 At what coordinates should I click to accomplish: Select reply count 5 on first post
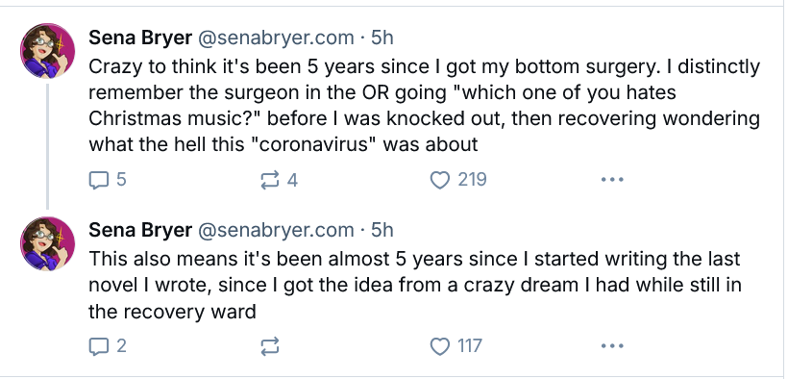click(x=121, y=180)
